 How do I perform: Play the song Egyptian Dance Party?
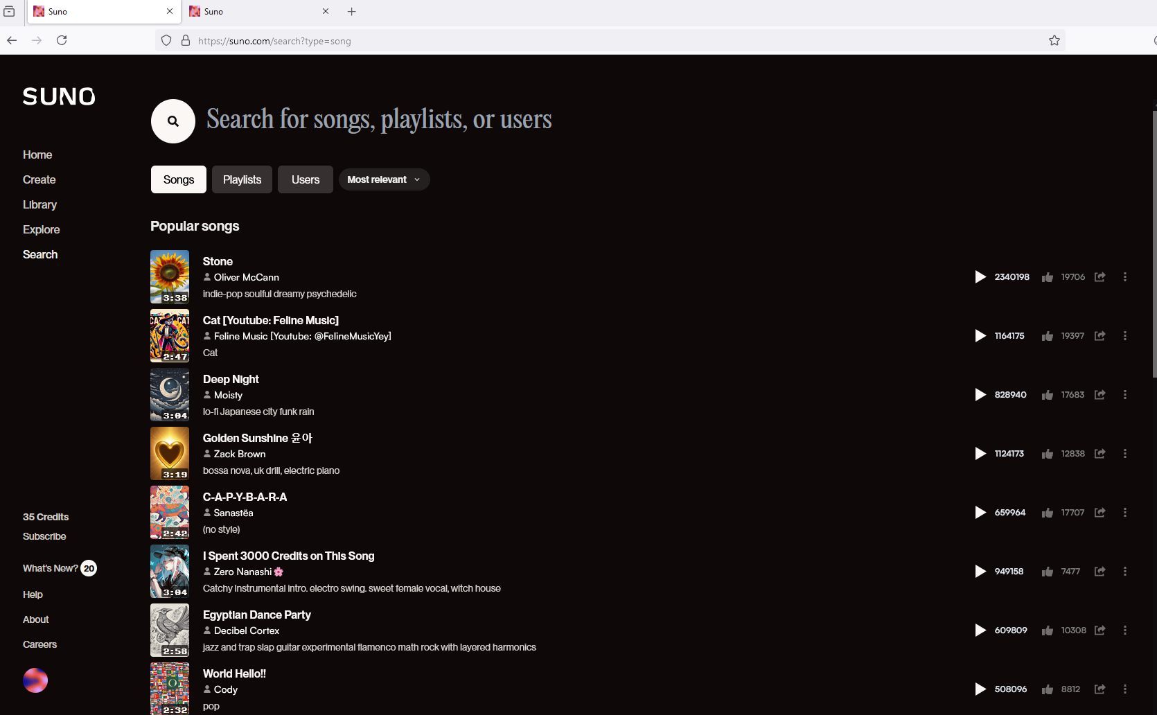pyautogui.click(x=980, y=630)
